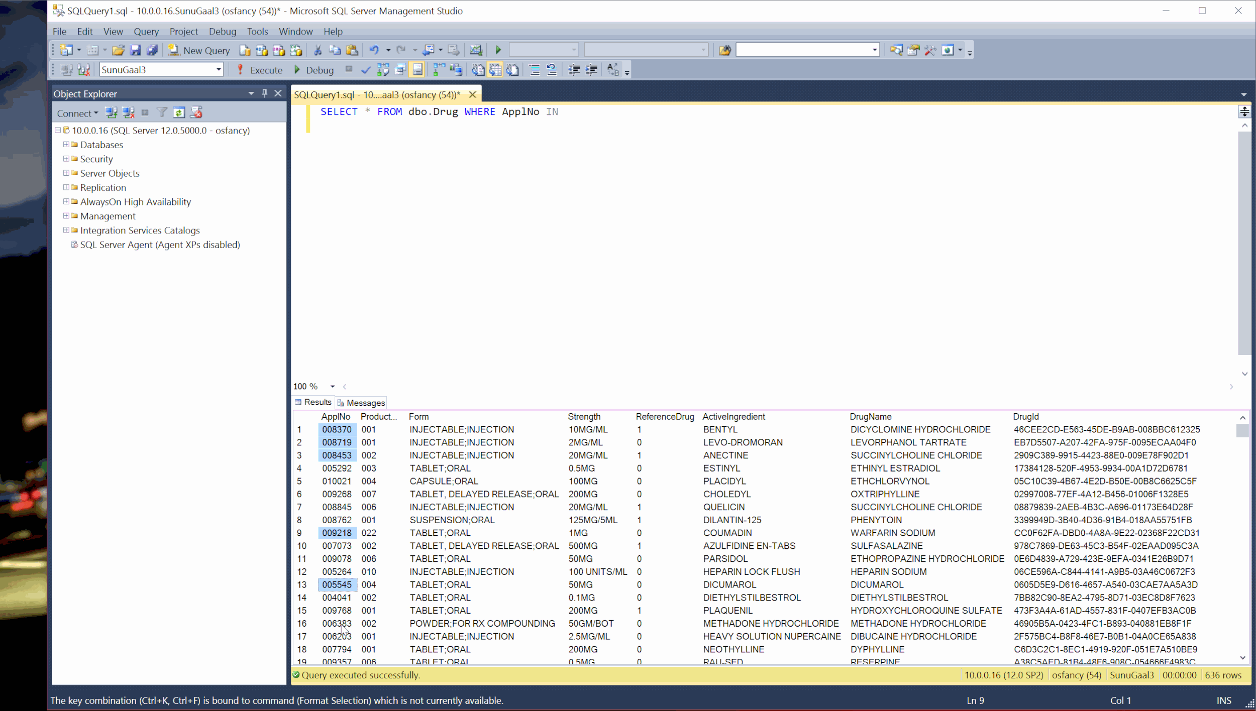This screenshot has width=1256, height=711.
Task: Toggle Results to Grid output mode
Action: tap(495, 70)
